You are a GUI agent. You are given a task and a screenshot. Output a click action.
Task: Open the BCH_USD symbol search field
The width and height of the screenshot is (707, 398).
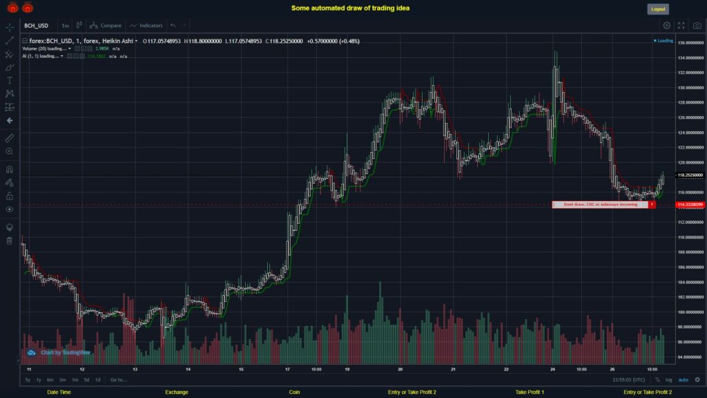(36, 26)
